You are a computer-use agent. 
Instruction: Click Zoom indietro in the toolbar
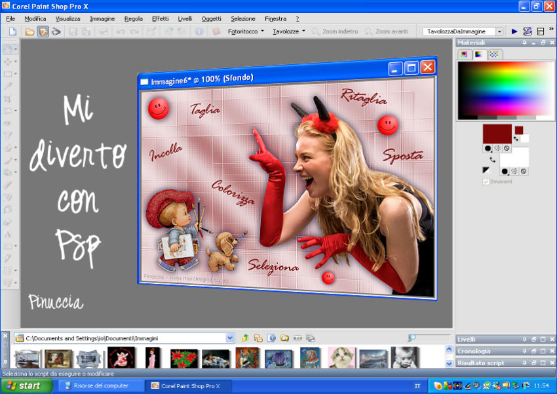tap(335, 31)
